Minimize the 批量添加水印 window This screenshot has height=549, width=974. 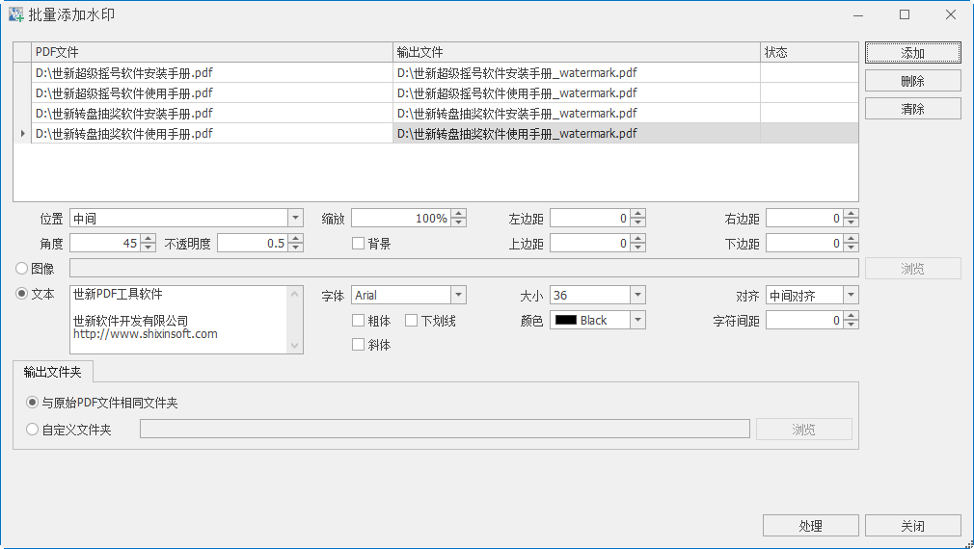pos(858,14)
